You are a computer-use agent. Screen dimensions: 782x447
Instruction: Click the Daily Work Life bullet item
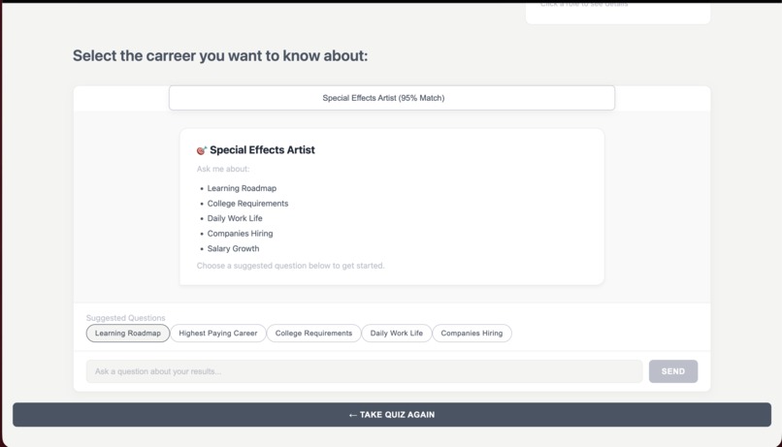pyautogui.click(x=235, y=218)
